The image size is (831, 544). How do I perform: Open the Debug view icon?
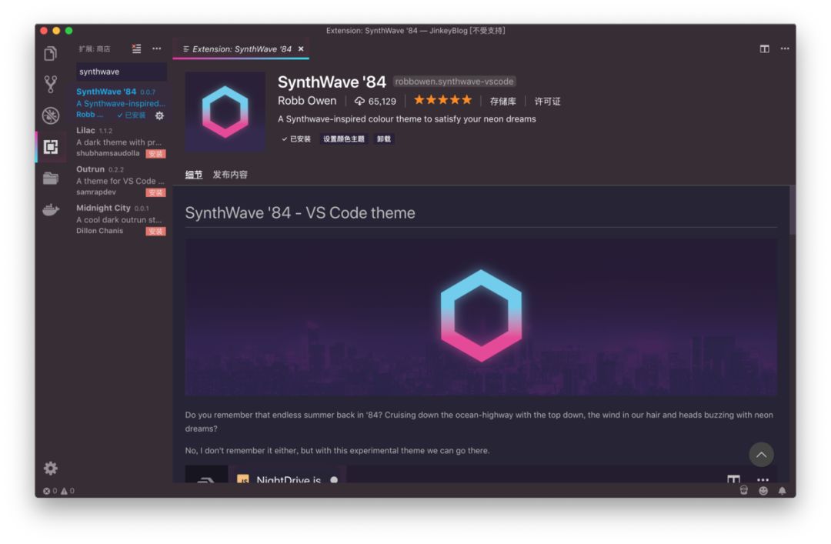[50, 115]
